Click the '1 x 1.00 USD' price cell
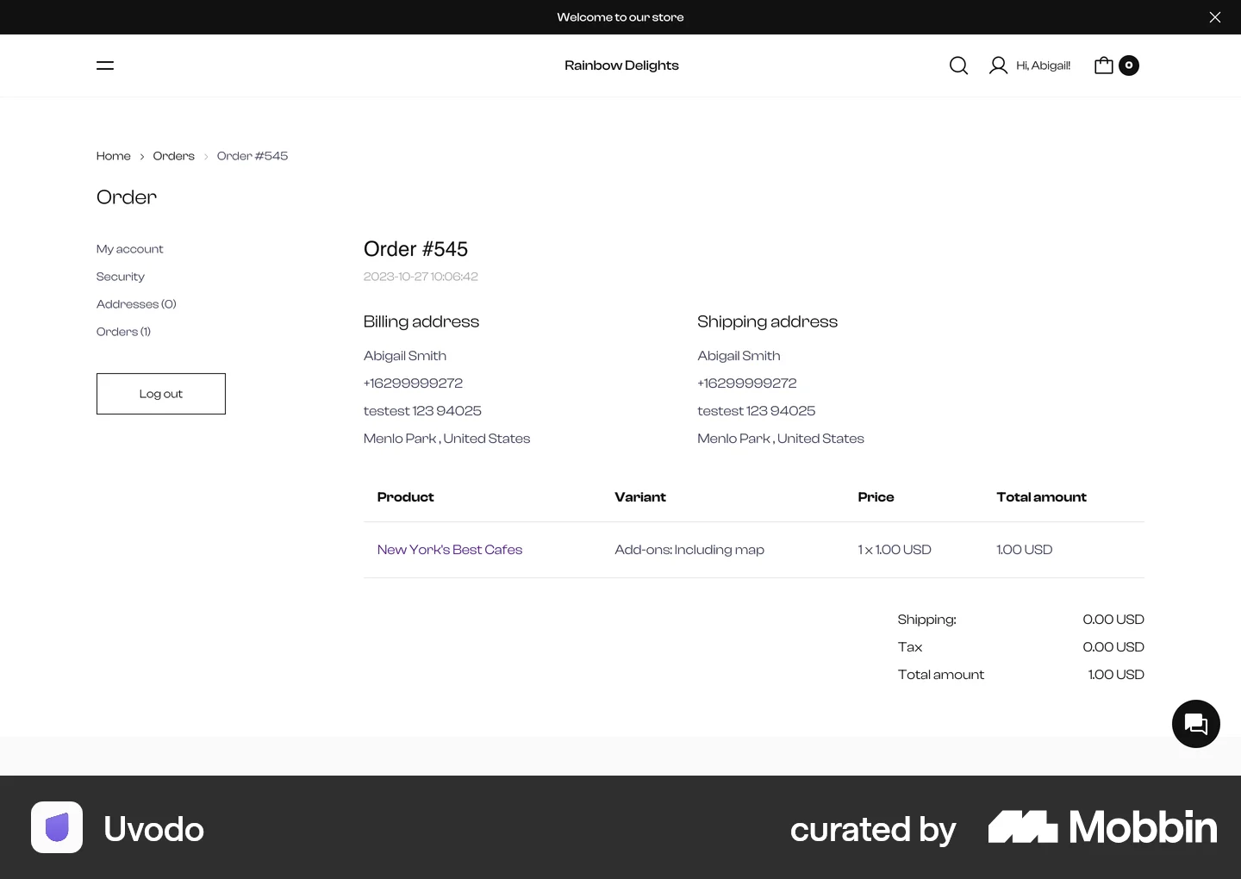Image resolution: width=1241 pixels, height=879 pixels. [x=895, y=550]
